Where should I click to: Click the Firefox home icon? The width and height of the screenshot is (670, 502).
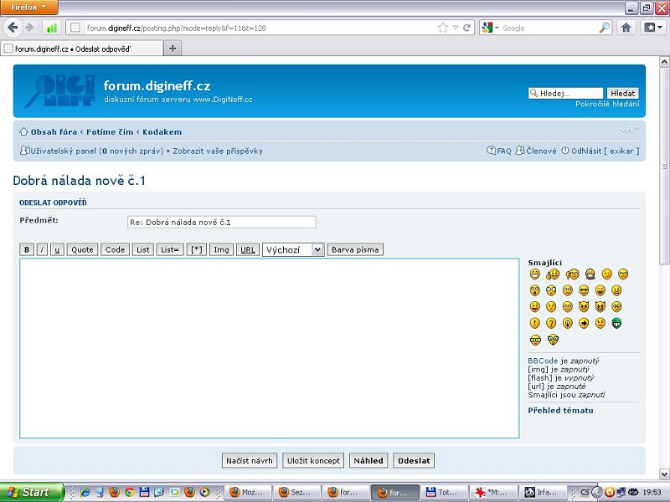[x=626, y=28]
